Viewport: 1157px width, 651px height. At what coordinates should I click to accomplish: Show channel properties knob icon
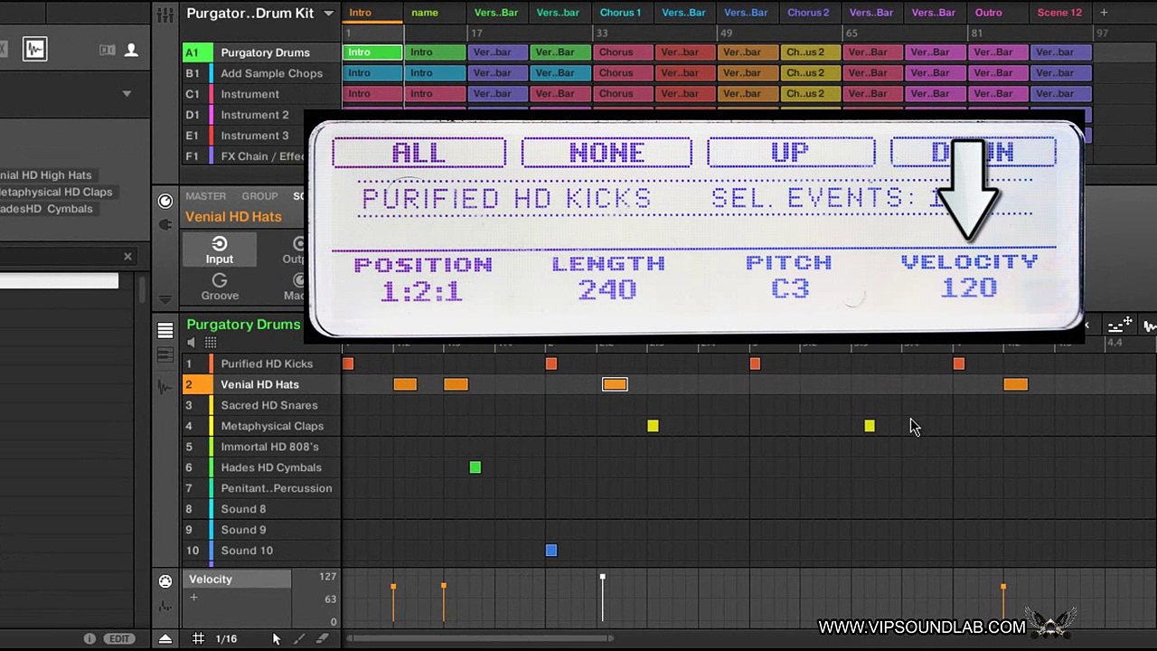point(165,202)
